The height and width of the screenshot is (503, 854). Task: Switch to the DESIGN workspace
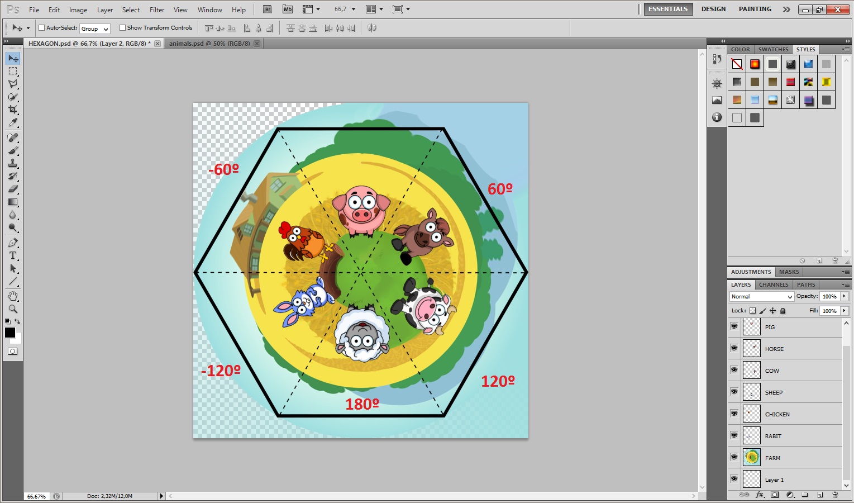(x=714, y=10)
